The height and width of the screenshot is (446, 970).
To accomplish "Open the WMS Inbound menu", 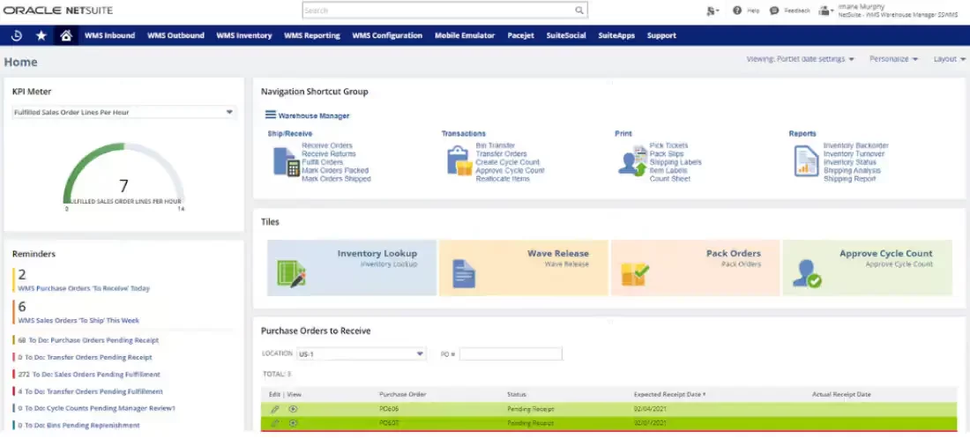I will 109,35.
